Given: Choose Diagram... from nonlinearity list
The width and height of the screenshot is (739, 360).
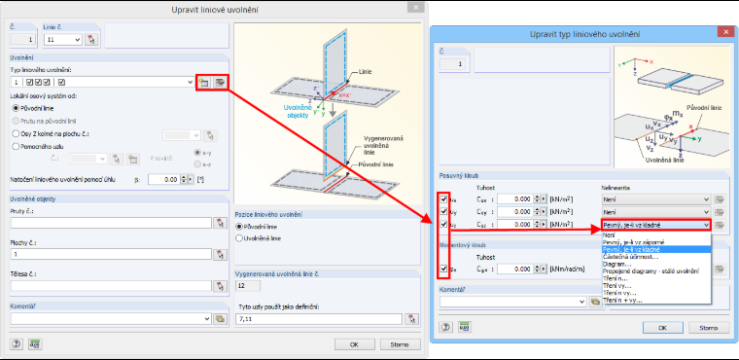Looking at the screenshot, I should pyautogui.click(x=656, y=265).
